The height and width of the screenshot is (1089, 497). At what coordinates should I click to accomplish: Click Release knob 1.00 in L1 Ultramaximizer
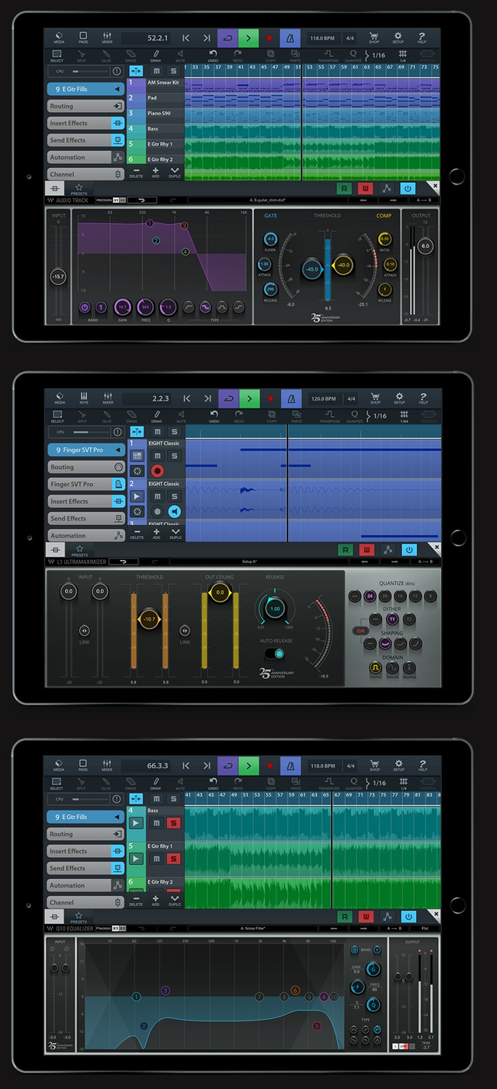point(273,608)
